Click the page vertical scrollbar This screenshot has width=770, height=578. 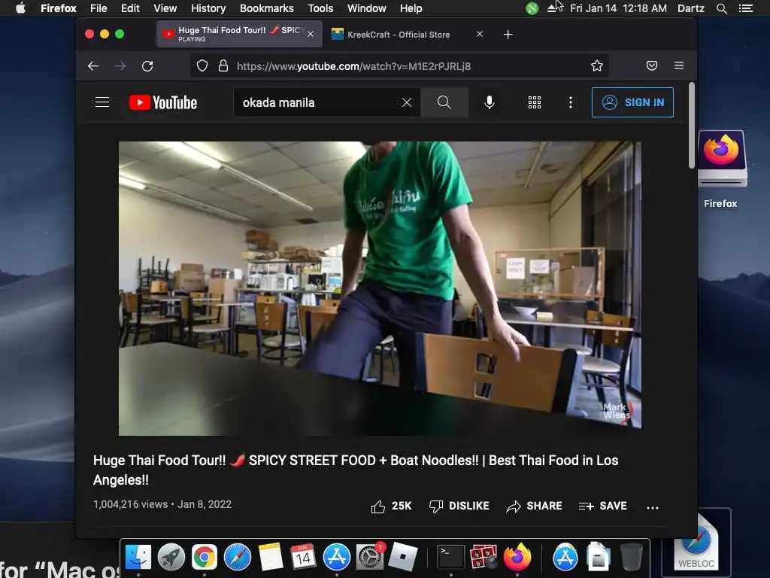point(692,126)
